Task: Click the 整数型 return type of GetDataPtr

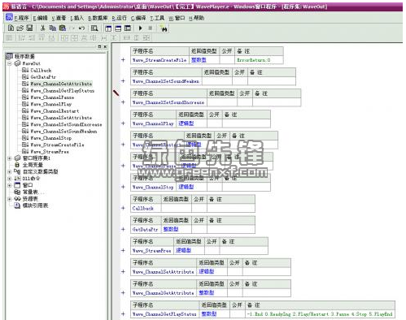Action: point(171,229)
